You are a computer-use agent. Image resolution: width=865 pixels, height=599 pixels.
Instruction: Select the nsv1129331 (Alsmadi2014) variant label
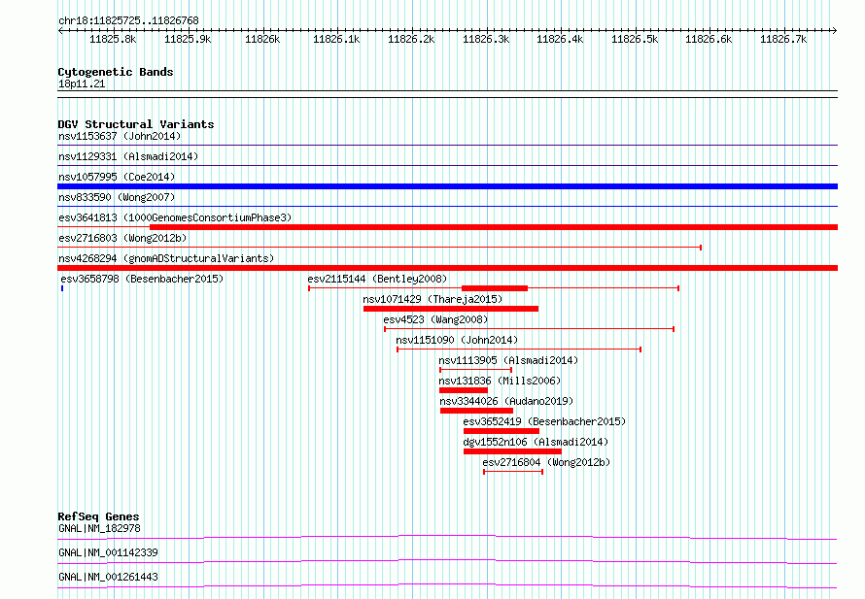pos(128,156)
